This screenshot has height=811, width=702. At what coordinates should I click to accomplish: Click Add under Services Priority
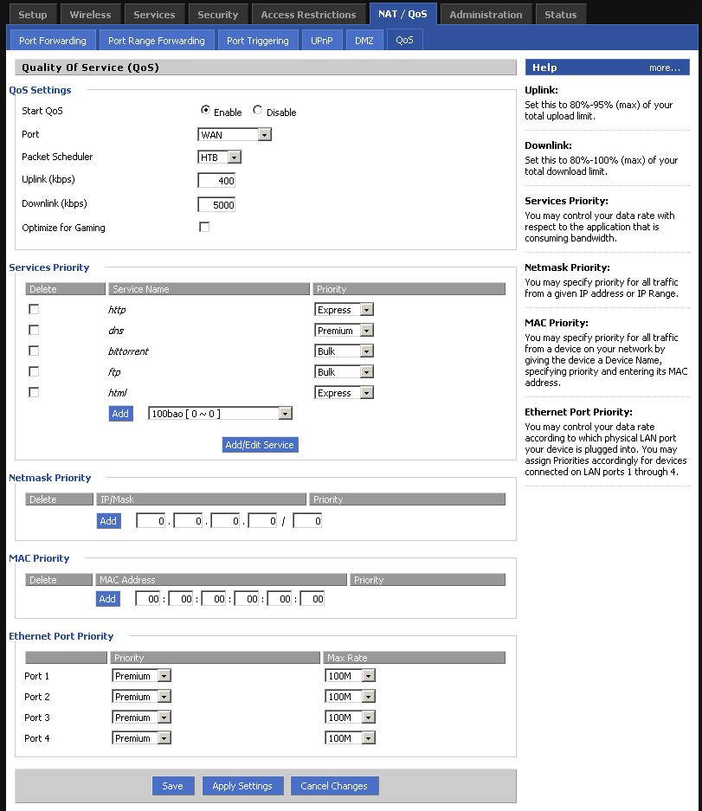[120, 413]
